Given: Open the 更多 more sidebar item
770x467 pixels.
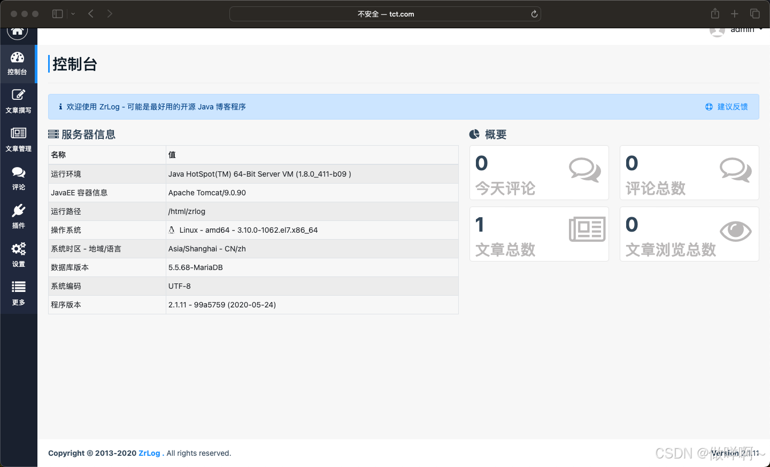Looking at the screenshot, I should coord(18,294).
